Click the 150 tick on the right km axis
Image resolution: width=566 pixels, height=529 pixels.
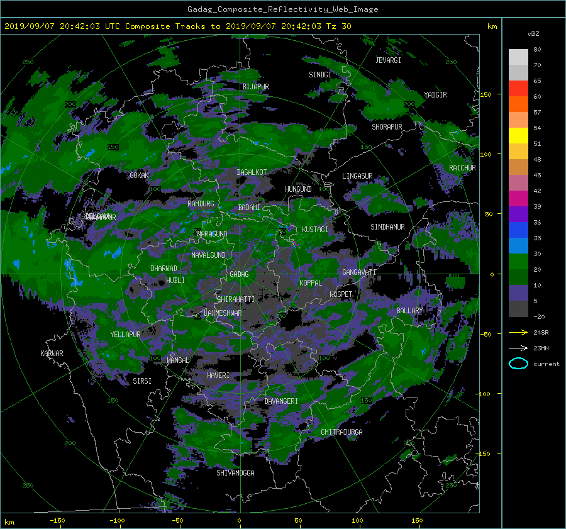coord(486,94)
